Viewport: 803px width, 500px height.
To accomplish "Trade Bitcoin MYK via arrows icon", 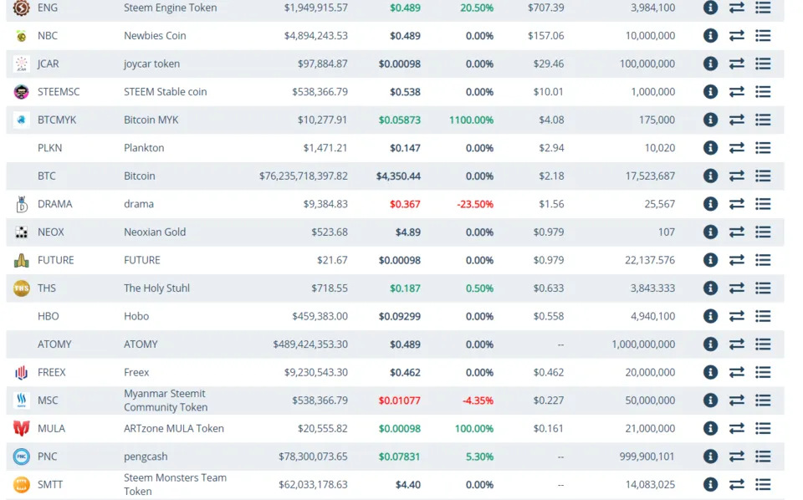I will (x=736, y=120).
